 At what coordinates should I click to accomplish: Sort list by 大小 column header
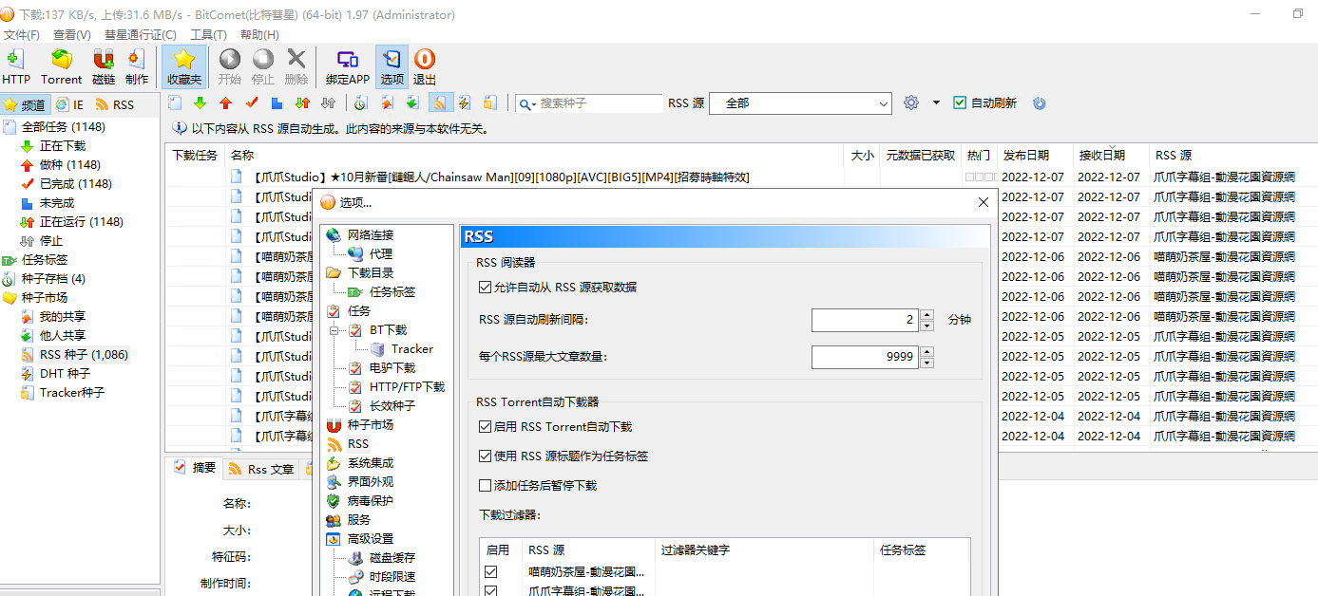(x=862, y=156)
